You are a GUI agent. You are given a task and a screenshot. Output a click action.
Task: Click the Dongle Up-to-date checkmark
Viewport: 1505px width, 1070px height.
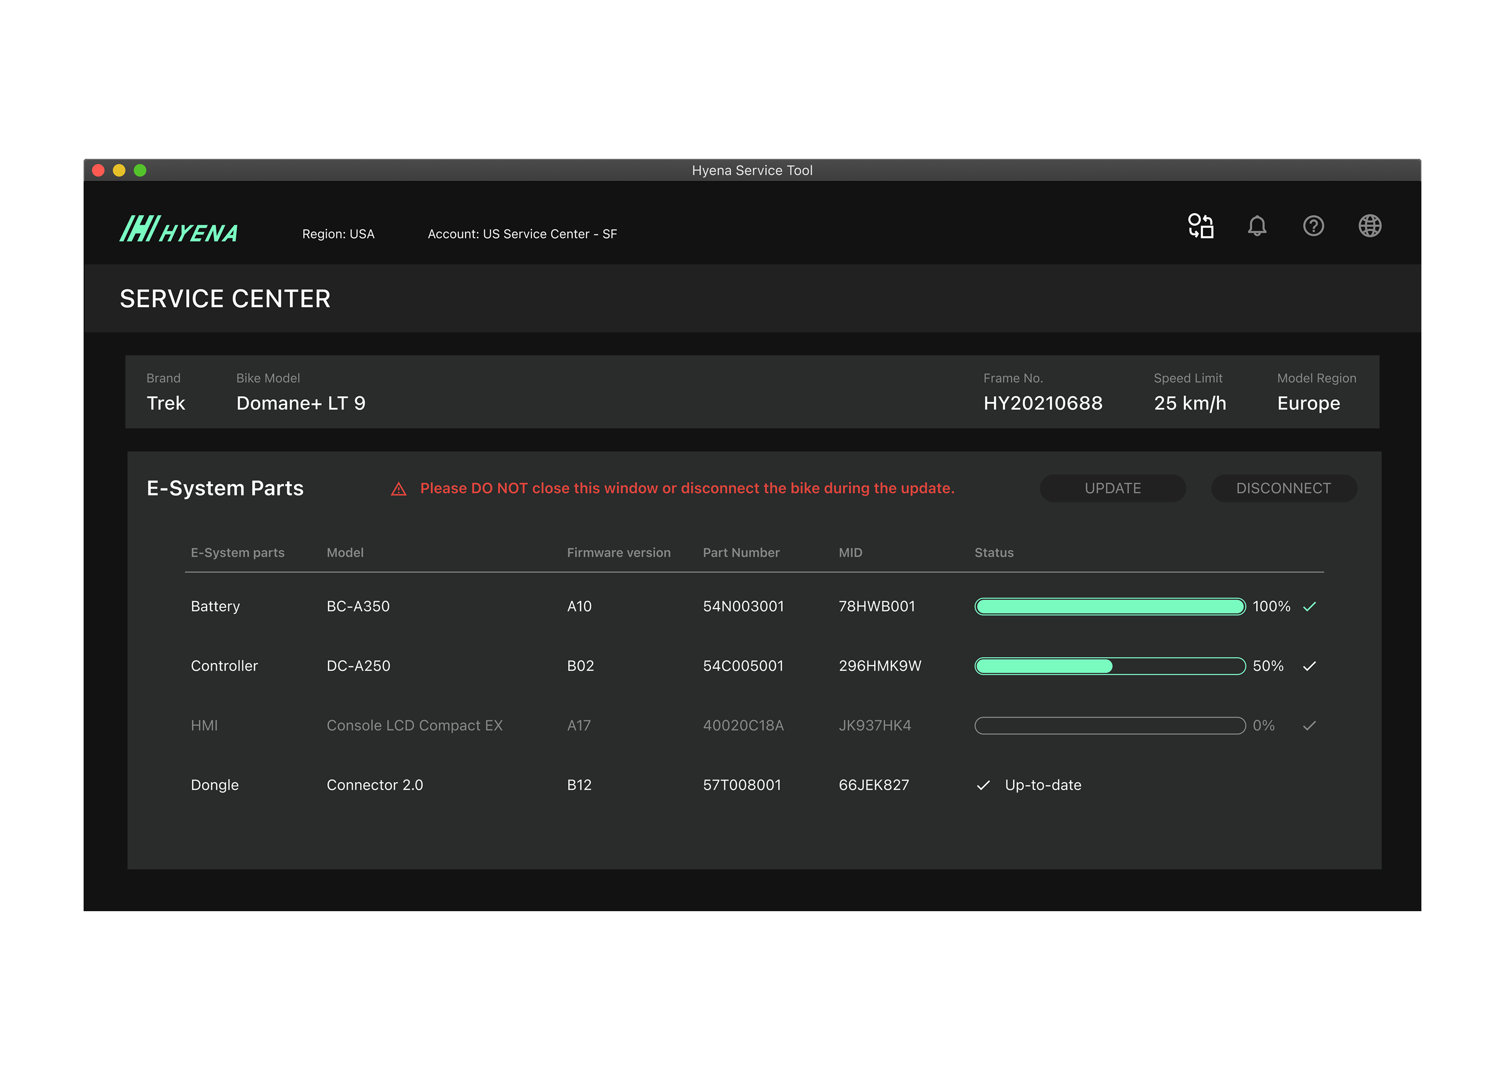(983, 785)
